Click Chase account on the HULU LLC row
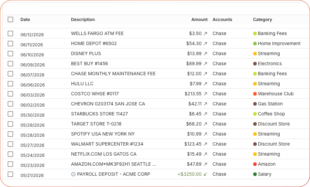310x187 pixels. point(220,84)
